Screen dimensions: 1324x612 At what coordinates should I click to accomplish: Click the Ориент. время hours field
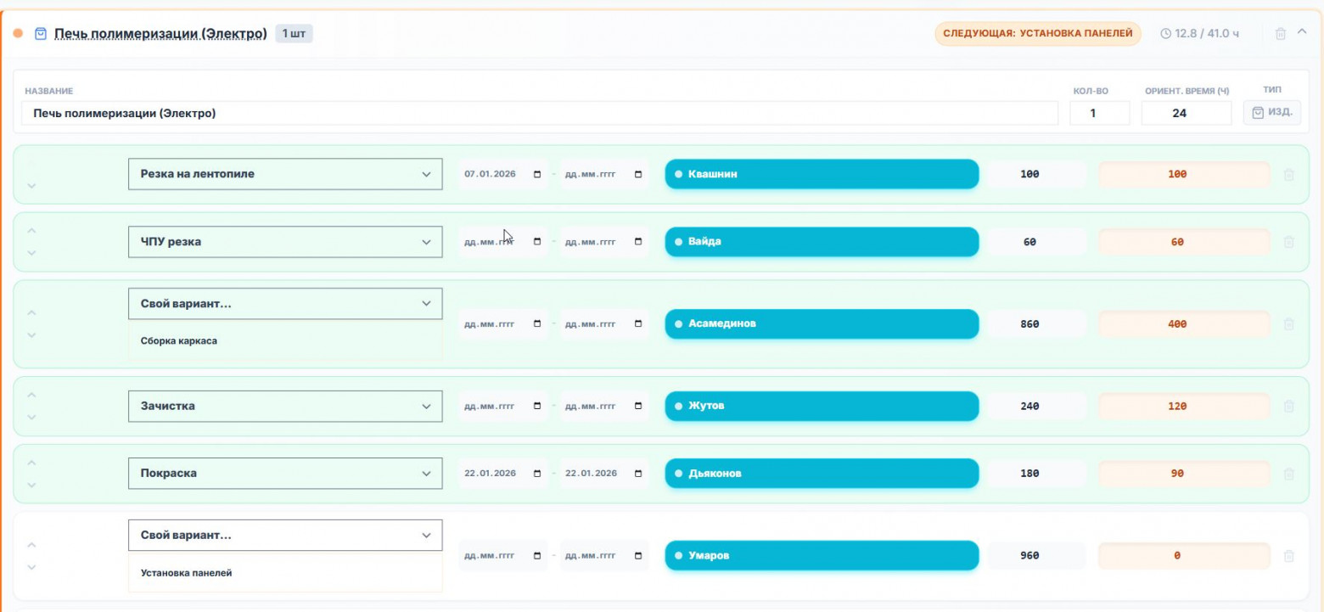click(1186, 113)
